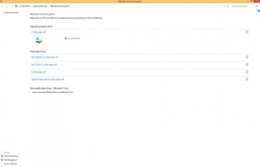Viewport: 260px width, 167px height.
Task: Select MY SONGS (E:) BitLocker off
Action: (45, 57)
